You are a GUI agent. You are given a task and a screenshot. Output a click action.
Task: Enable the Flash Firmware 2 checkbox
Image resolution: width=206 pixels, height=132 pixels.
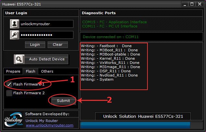pos(9,93)
